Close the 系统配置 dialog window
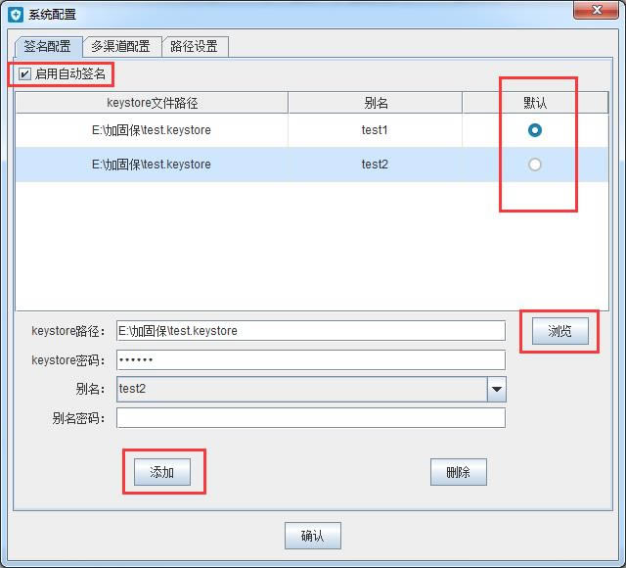 pos(596,10)
